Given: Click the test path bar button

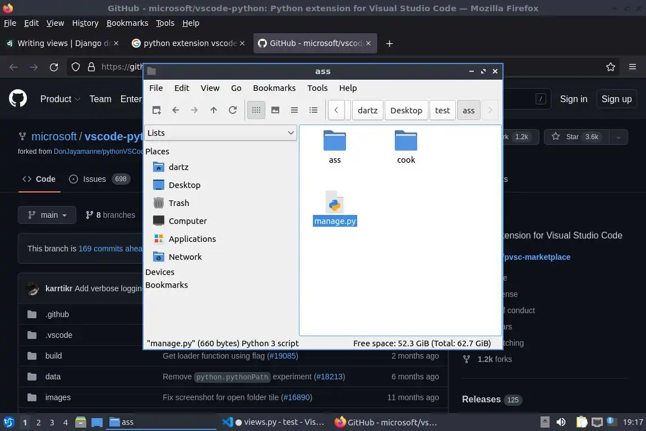Looking at the screenshot, I should click(442, 111).
